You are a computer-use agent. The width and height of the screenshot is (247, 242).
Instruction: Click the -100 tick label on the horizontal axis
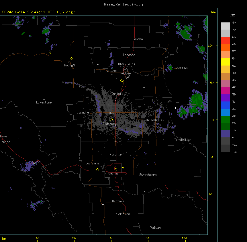[x=36, y=238]
